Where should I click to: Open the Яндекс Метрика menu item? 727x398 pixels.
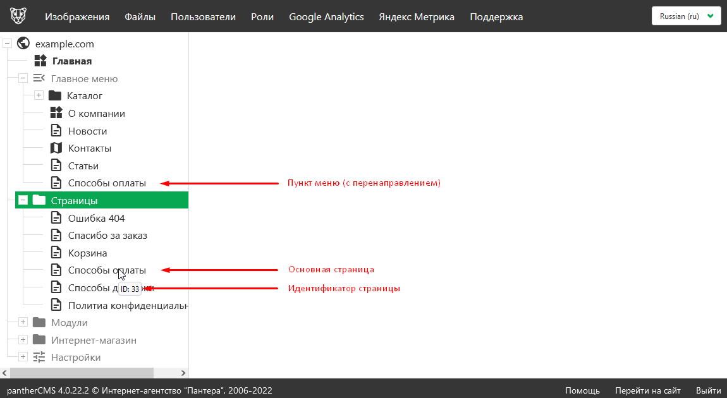[x=416, y=17]
